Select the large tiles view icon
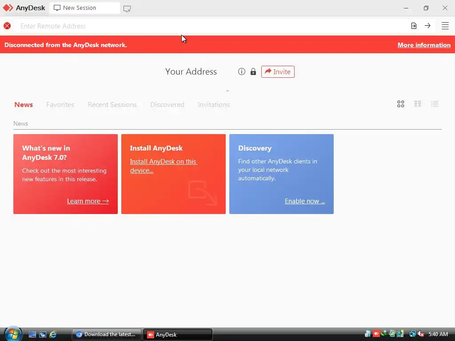 point(401,104)
